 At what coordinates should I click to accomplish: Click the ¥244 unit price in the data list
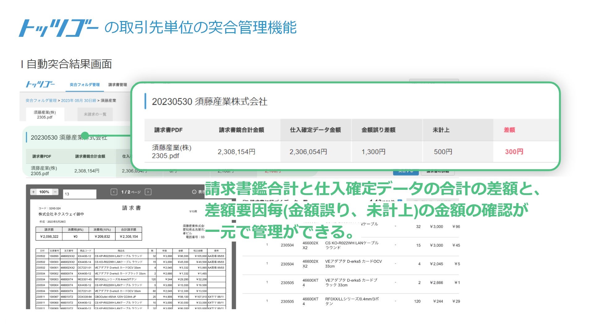pos(438,301)
